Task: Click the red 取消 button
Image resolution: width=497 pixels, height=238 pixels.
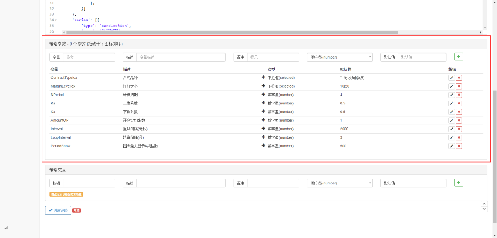Action: tap(76, 210)
